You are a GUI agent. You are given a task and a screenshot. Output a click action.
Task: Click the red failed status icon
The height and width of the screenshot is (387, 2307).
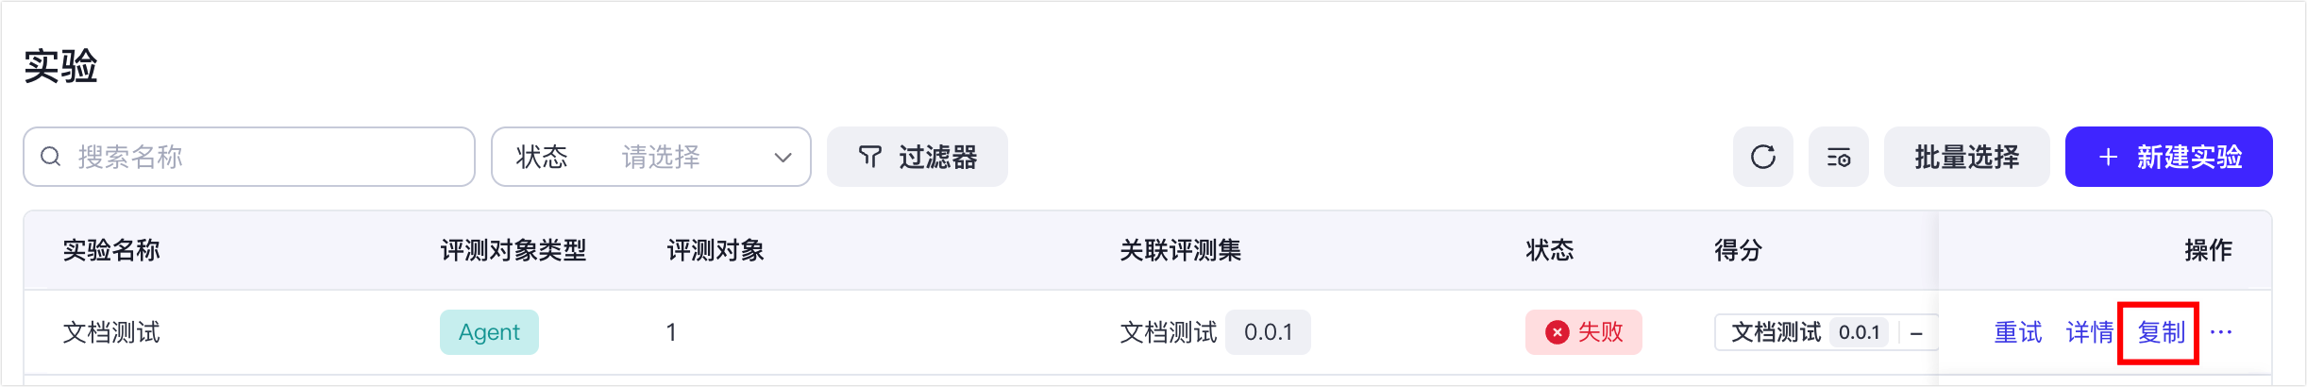1557,332
